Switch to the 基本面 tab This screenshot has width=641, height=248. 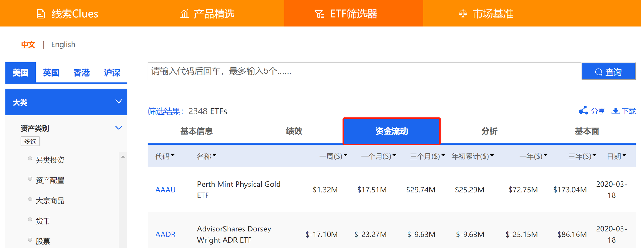pyautogui.click(x=587, y=131)
